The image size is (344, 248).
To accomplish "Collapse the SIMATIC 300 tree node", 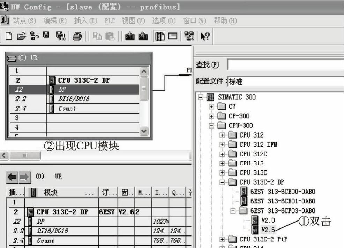I will click(201, 97).
